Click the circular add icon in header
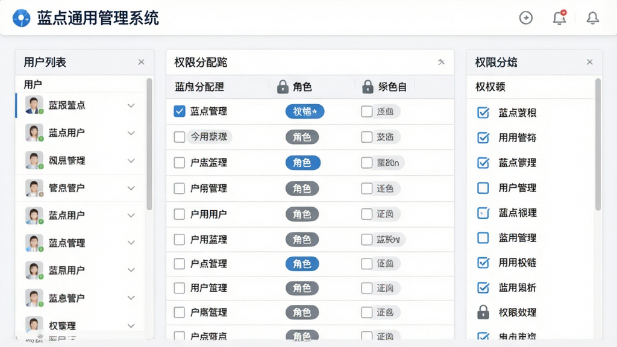This screenshot has height=347, width=617. [525, 17]
